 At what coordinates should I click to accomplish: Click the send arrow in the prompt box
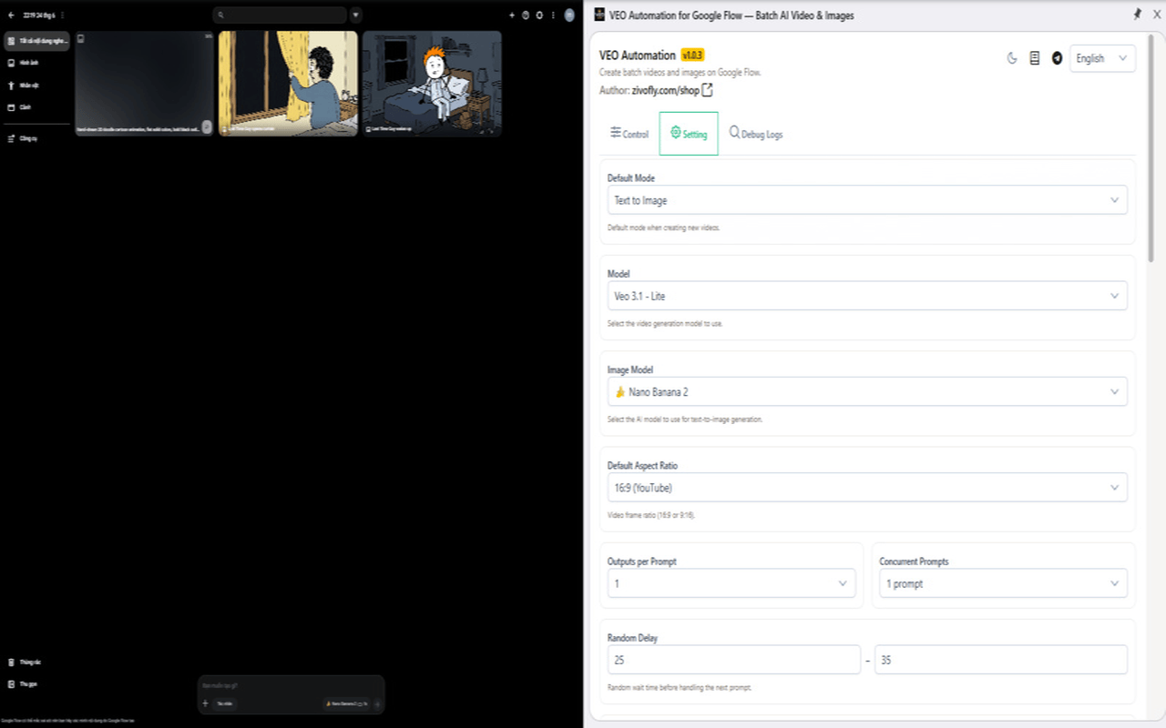pyautogui.click(x=378, y=703)
